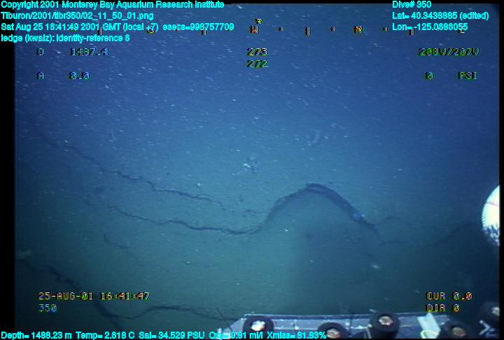Click the timestamp line starting 'Sat Aug 25 16:41:49 2001'
Screen dimensions: 504x340
pyautogui.click(x=118, y=27)
